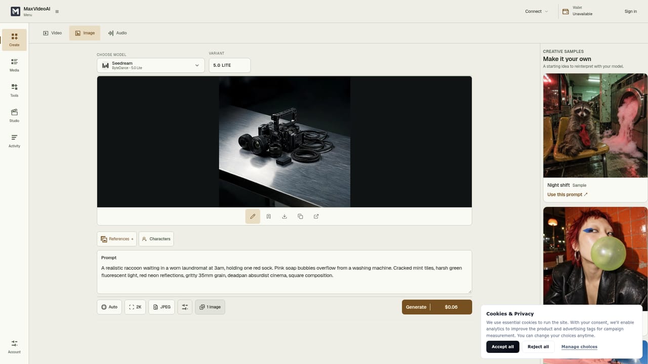The image size is (648, 364).
Task: Change the JPEG output format
Action: (161, 307)
